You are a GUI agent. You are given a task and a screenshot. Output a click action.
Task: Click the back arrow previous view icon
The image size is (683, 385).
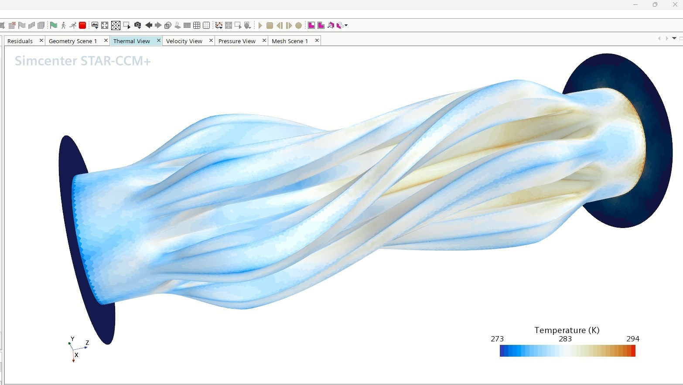[149, 25]
